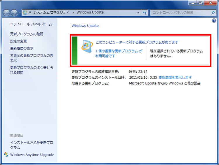Screen dimensions: 219x165
Task: Open 1 個の重要な更新プログラム が利用可能です link
Action: [x=119, y=53]
